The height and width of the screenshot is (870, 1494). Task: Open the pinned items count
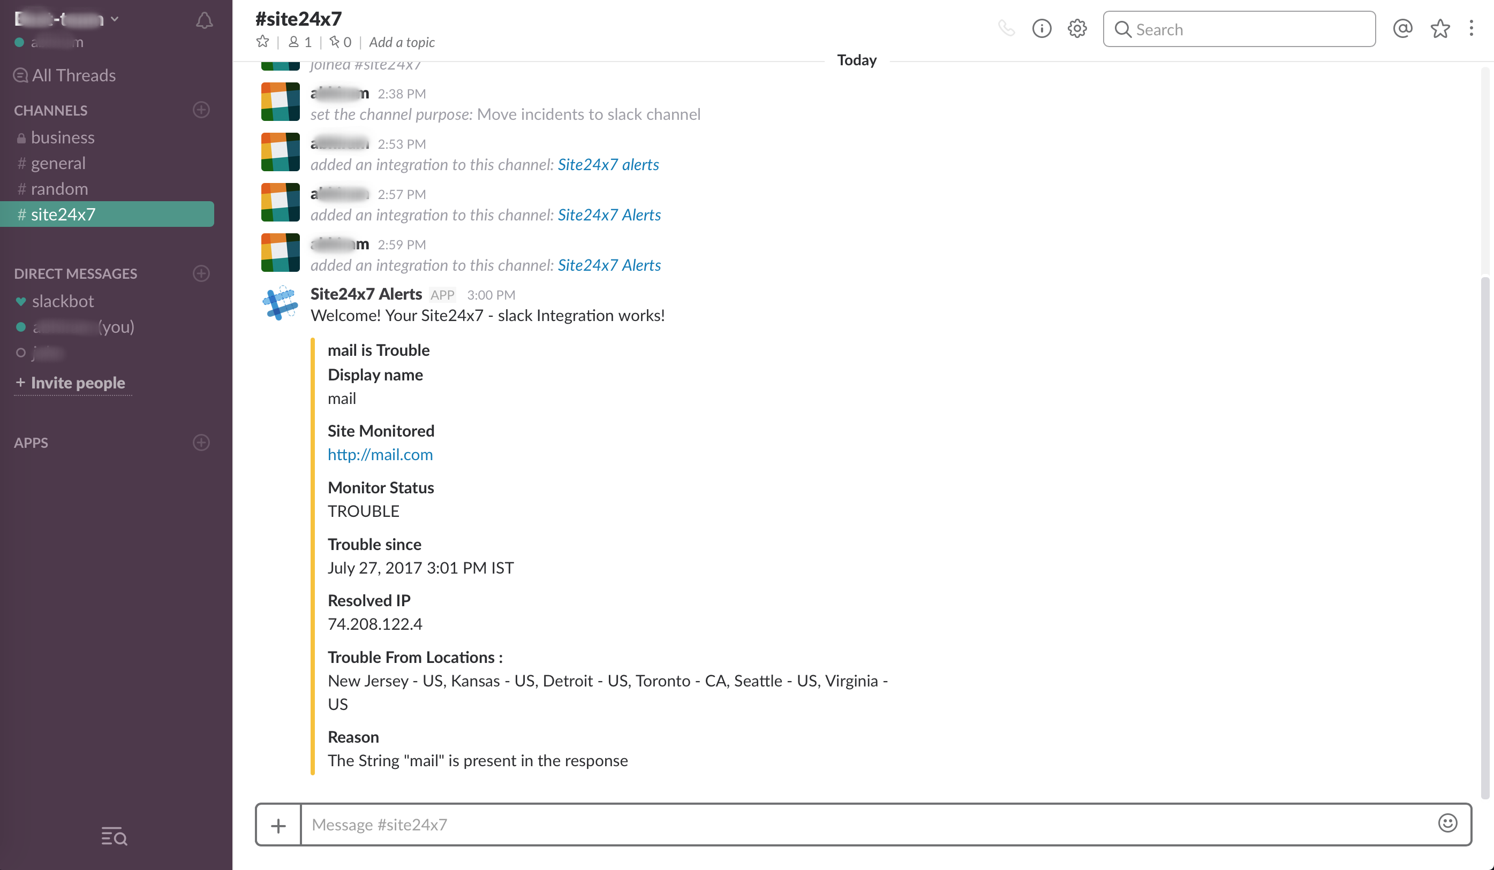341,42
